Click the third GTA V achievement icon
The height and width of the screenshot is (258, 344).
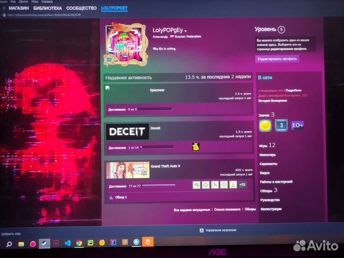tap(215, 185)
